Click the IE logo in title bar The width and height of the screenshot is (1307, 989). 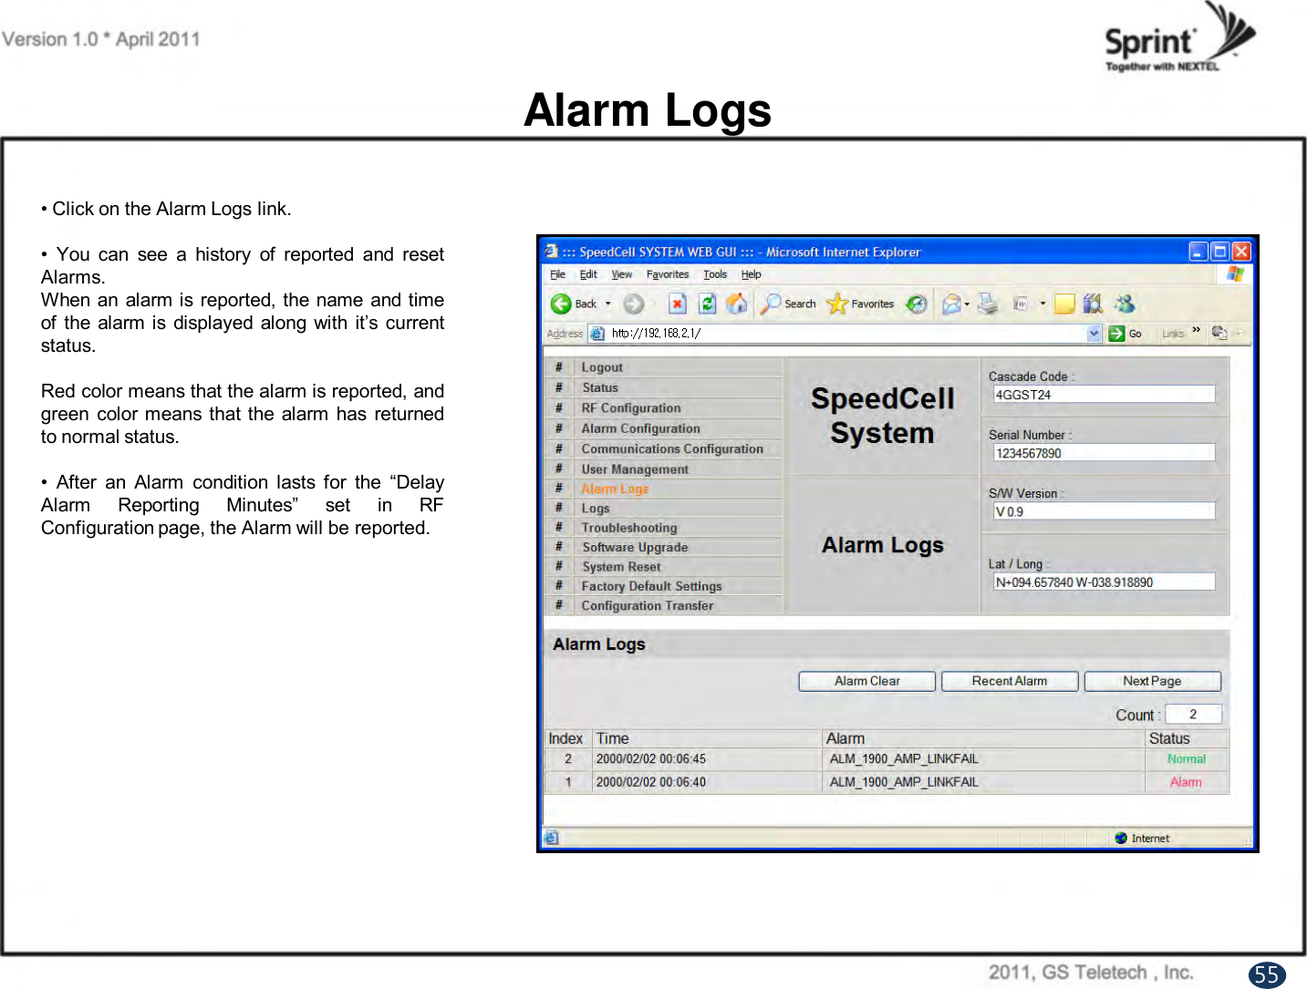551,252
